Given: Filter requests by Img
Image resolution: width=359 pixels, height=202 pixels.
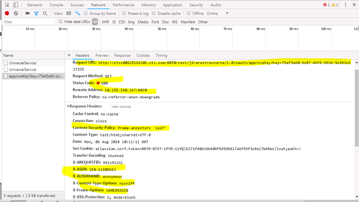Looking at the screenshot, I should [x=131, y=22].
